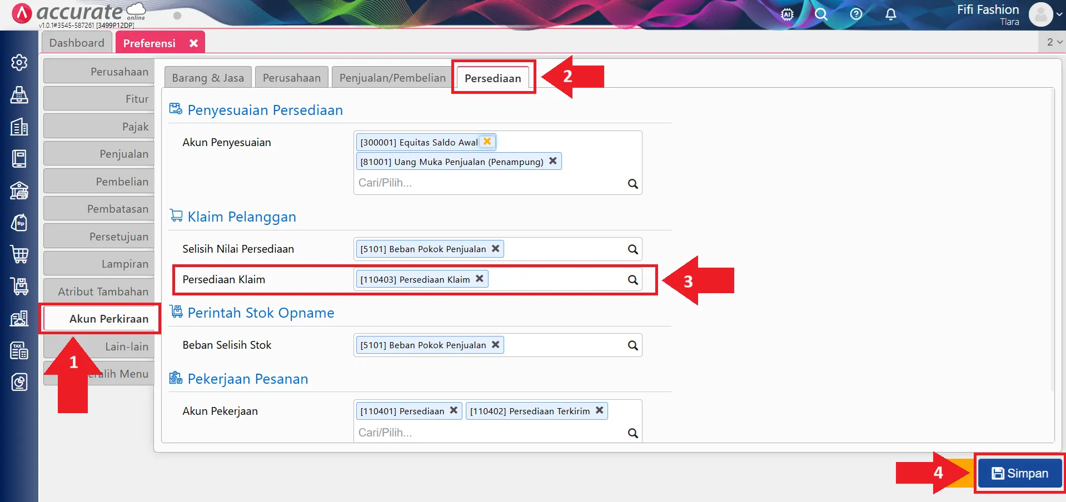Open the notifications bell icon
This screenshot has width=1066, height=502.
(x=890, y=14)
